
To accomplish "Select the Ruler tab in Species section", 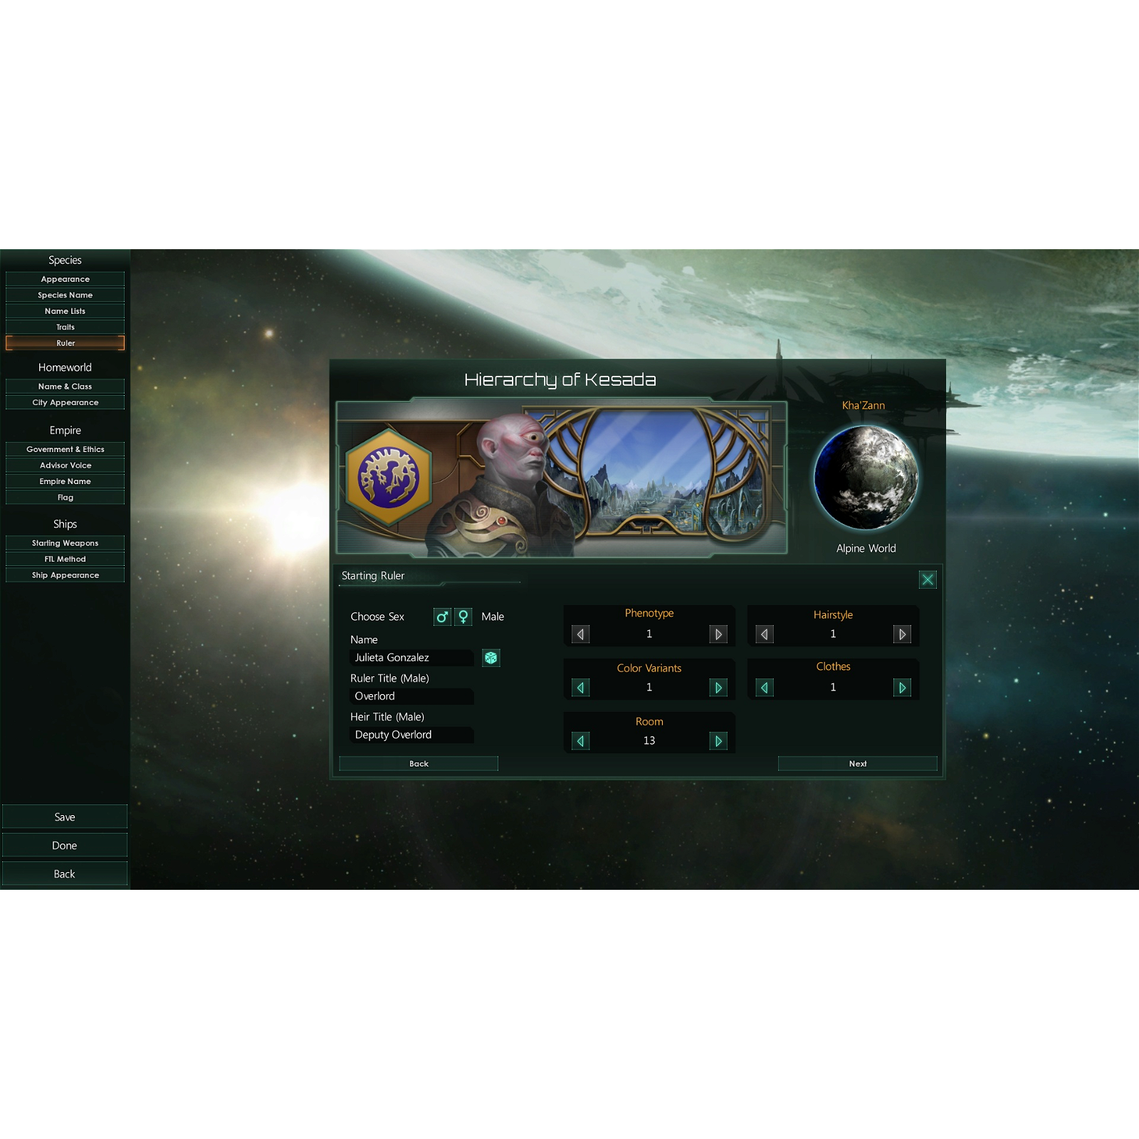I will point(65,342).
